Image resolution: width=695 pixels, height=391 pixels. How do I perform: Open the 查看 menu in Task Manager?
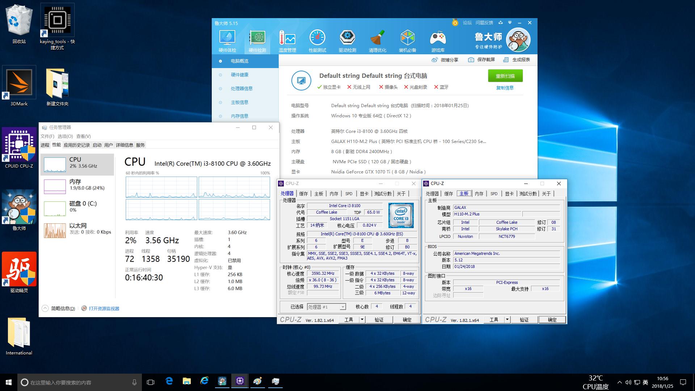pyautogui.click(x=83, y=136)
